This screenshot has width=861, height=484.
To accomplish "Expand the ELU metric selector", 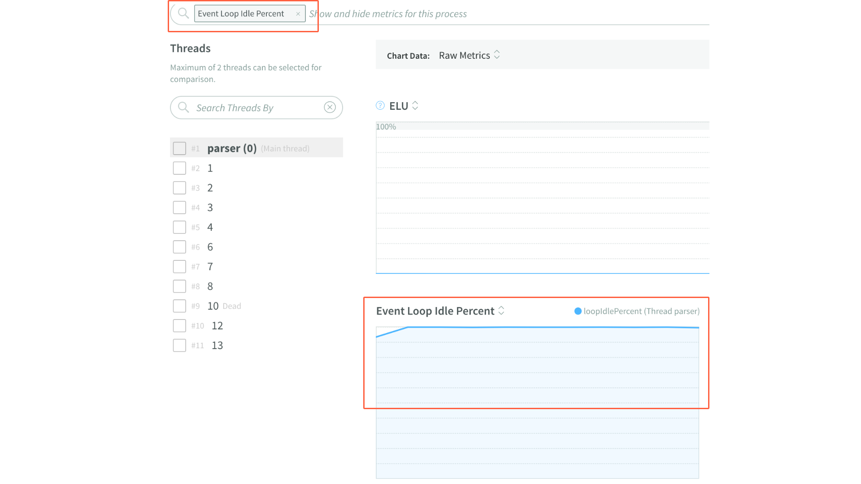I will point(415,106).
